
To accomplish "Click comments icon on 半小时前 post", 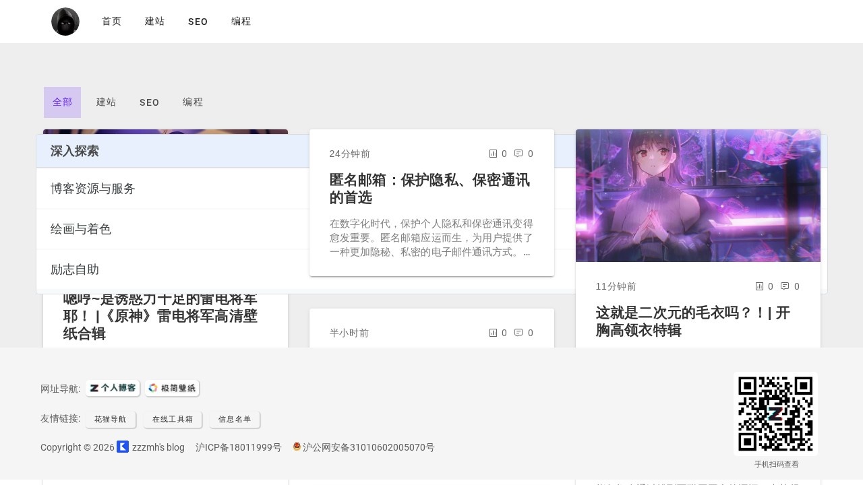I will (518, 333).
